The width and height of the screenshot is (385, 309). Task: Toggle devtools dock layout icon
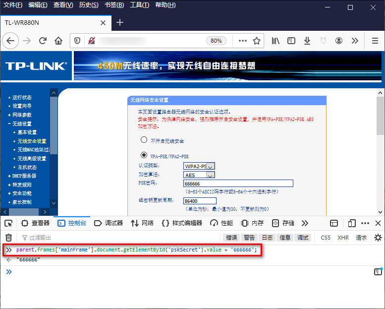(x=334, y=223)
